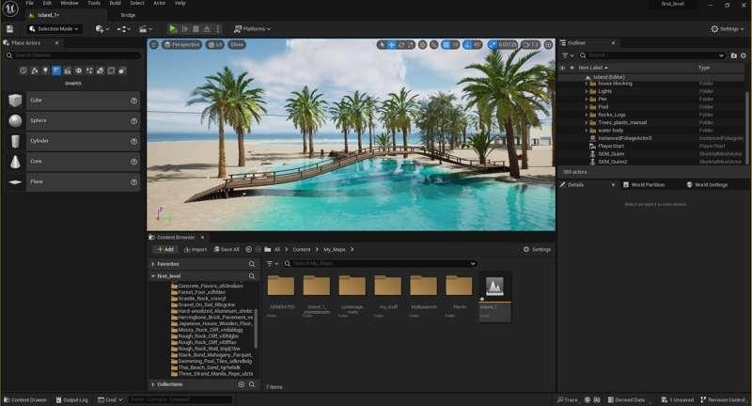This screenshot has height=406, width=752.
Task: Open the viewport Show flags menu
Action: 237,44
